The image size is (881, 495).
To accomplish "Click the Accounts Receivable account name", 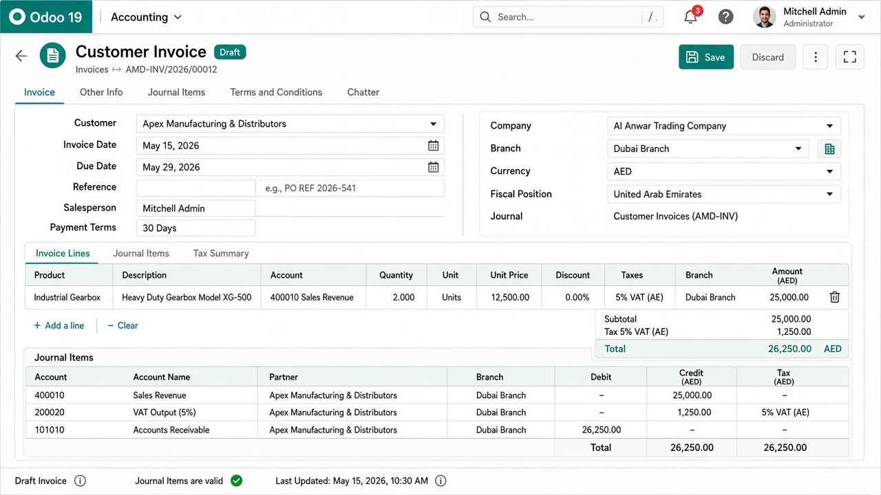I will [x=171, y=430].
